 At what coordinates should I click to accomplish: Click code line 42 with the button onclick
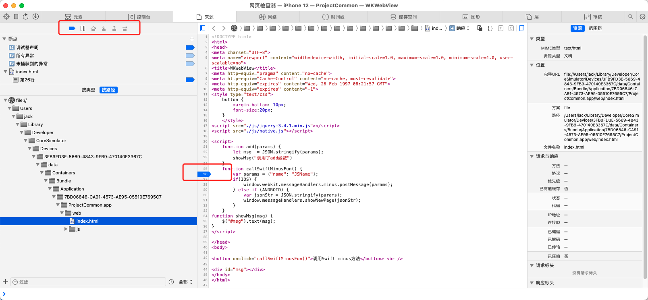pyautogui.click(x=307, y=259)
